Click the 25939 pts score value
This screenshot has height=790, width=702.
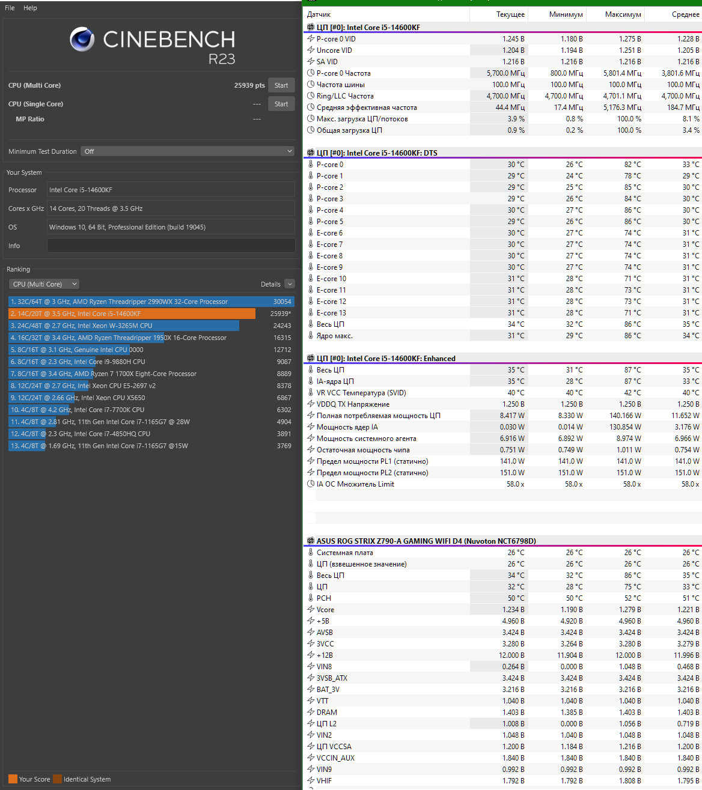[249, 85]
